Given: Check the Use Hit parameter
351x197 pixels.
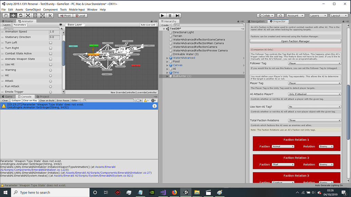Looking at the screenshot, I should (x=51, y=65).
